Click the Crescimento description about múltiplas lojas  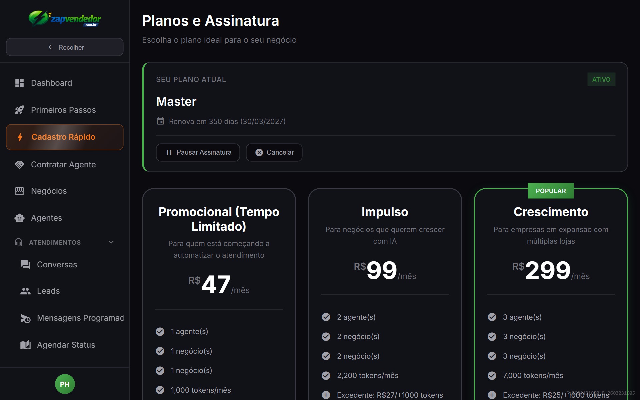(x=551, y=235)
